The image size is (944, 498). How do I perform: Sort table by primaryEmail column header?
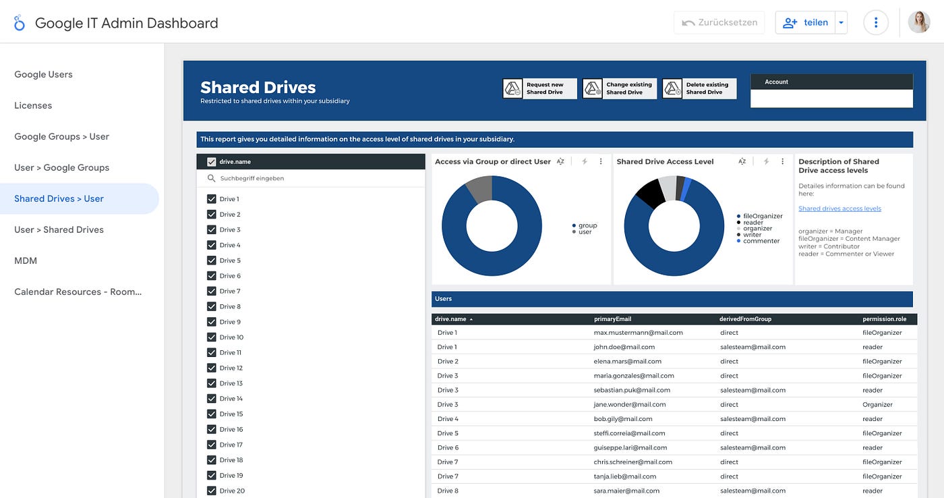tap(612, 319)
